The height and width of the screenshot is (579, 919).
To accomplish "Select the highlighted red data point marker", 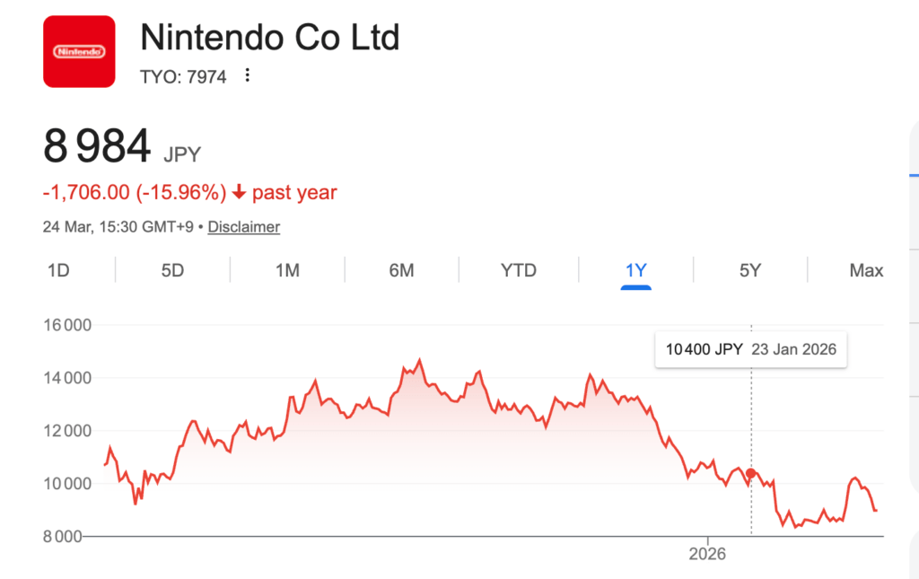I will pos(750,472).
